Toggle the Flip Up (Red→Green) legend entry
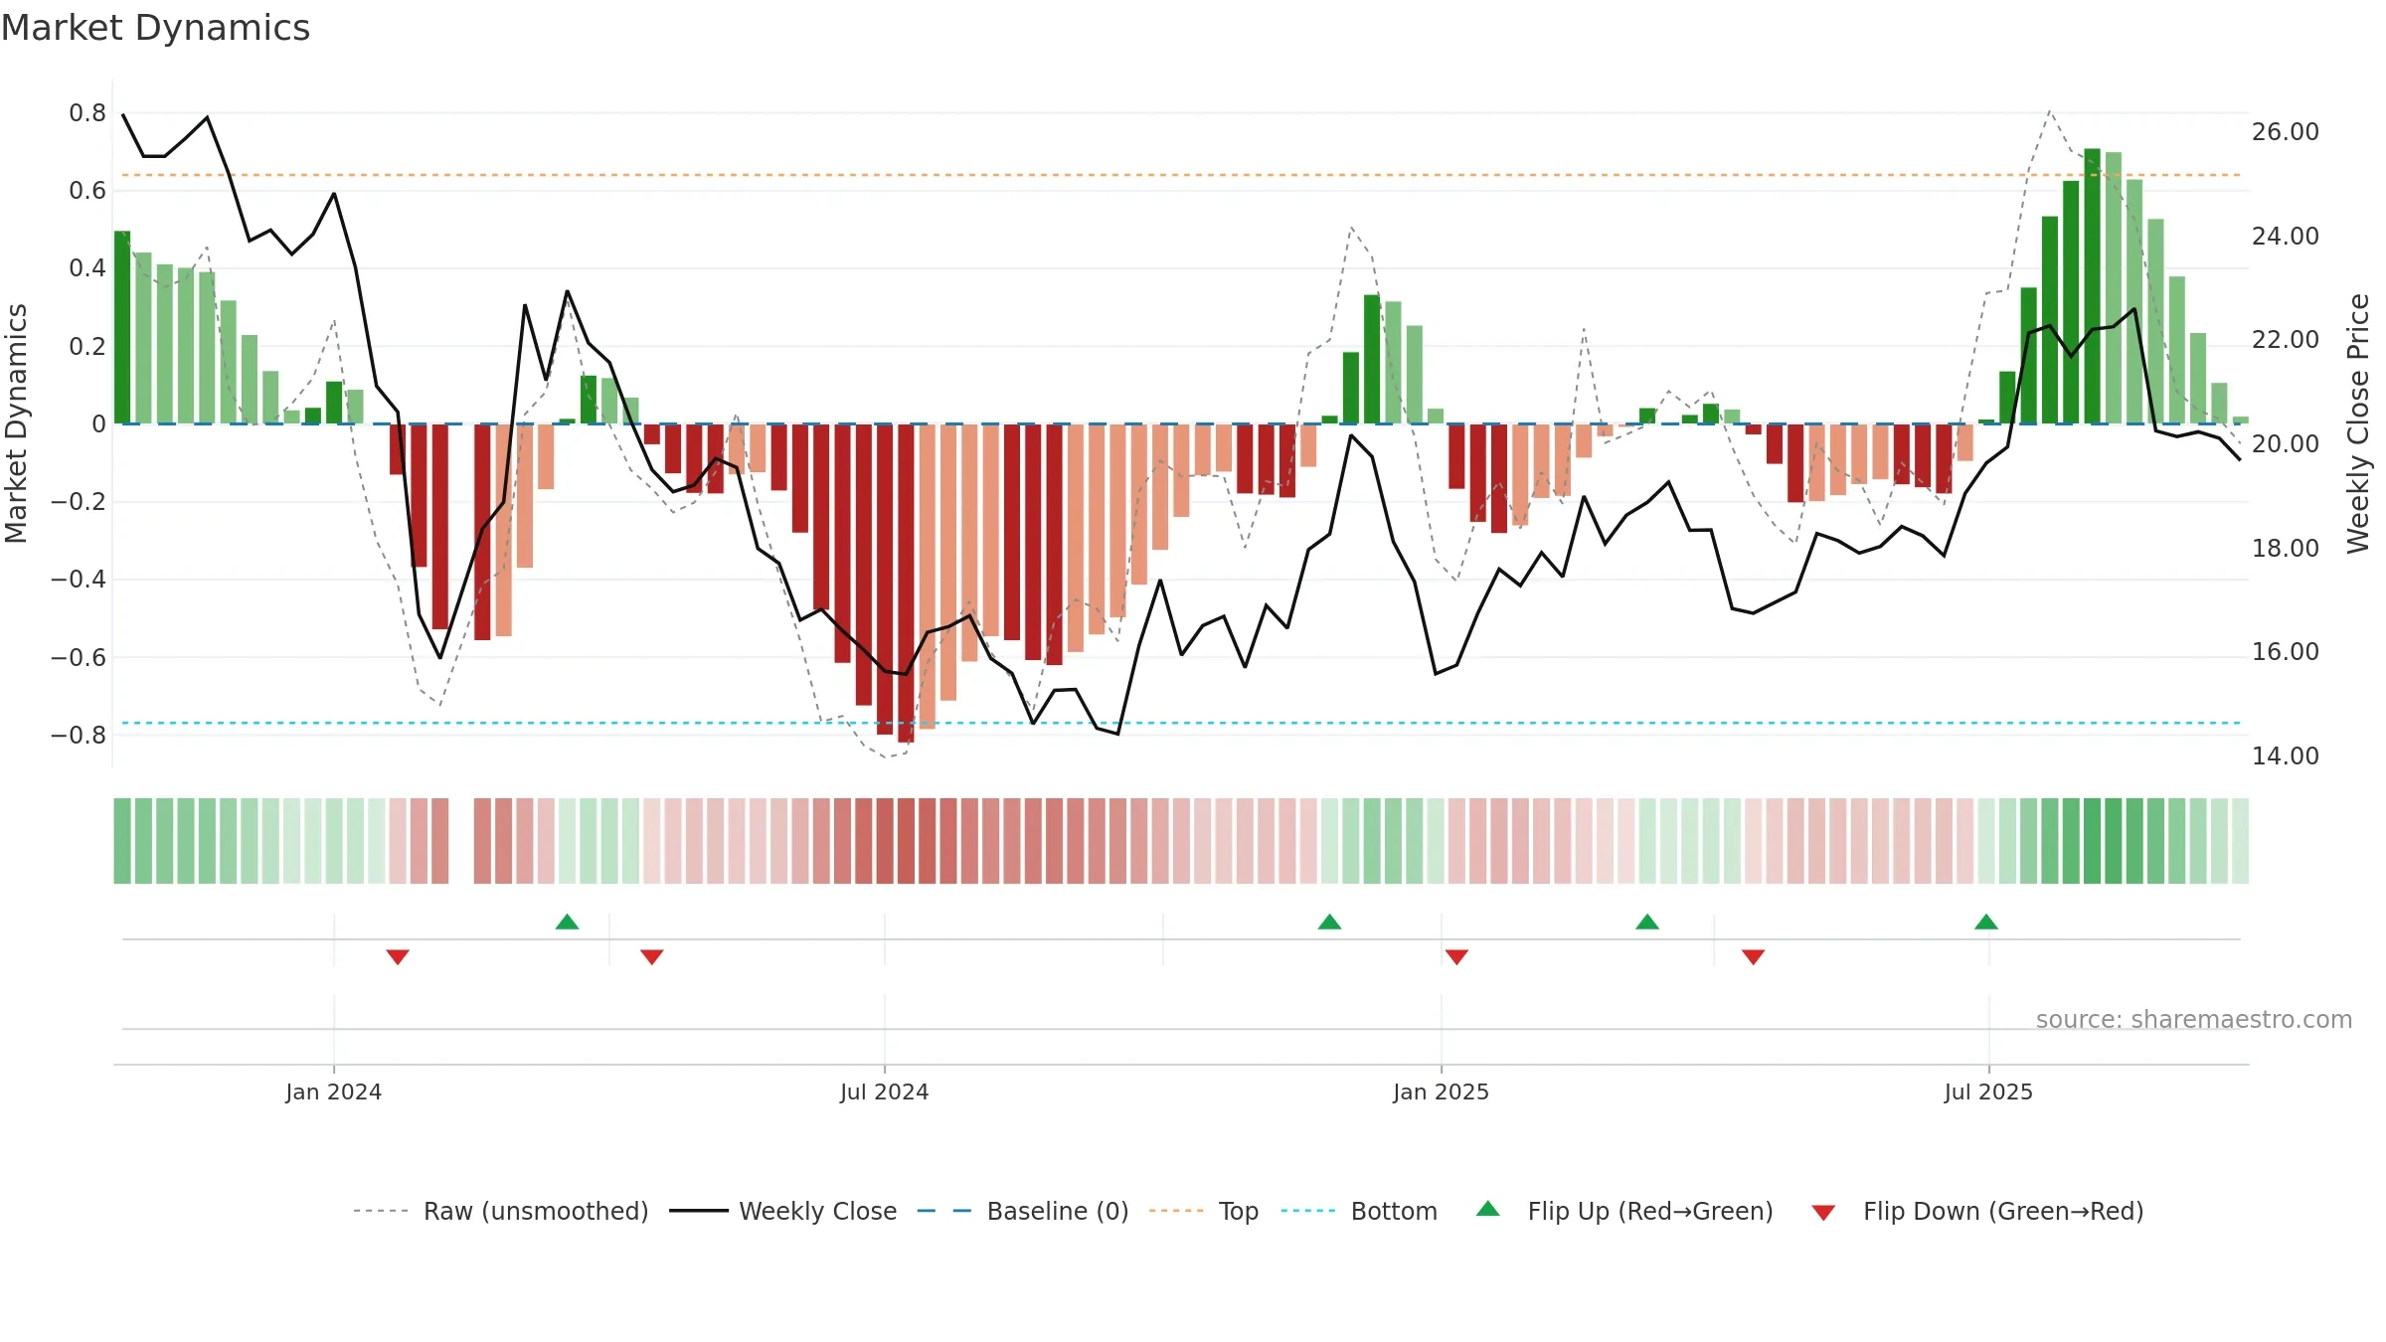Screen dimensions: 2386x1342 (x=1624, y=1211)
